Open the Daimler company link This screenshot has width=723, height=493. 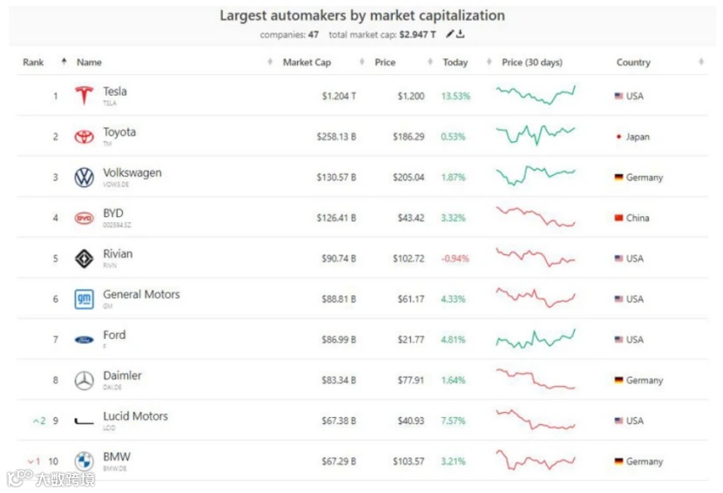point(122,376)
